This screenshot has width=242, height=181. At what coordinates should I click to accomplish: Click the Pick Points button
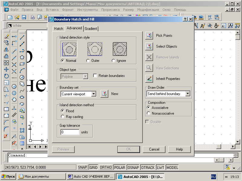click(x=149, y=36)
